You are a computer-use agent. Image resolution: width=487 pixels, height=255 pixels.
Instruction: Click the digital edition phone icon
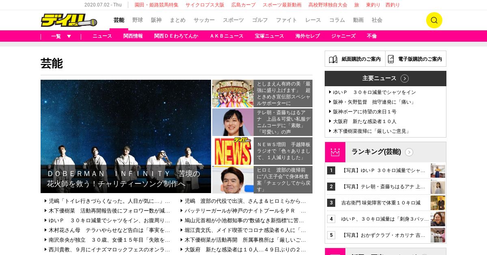(391, 59)
